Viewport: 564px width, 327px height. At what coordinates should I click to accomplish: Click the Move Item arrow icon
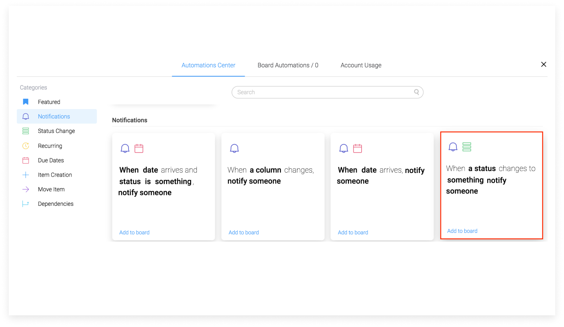[26, 189]
